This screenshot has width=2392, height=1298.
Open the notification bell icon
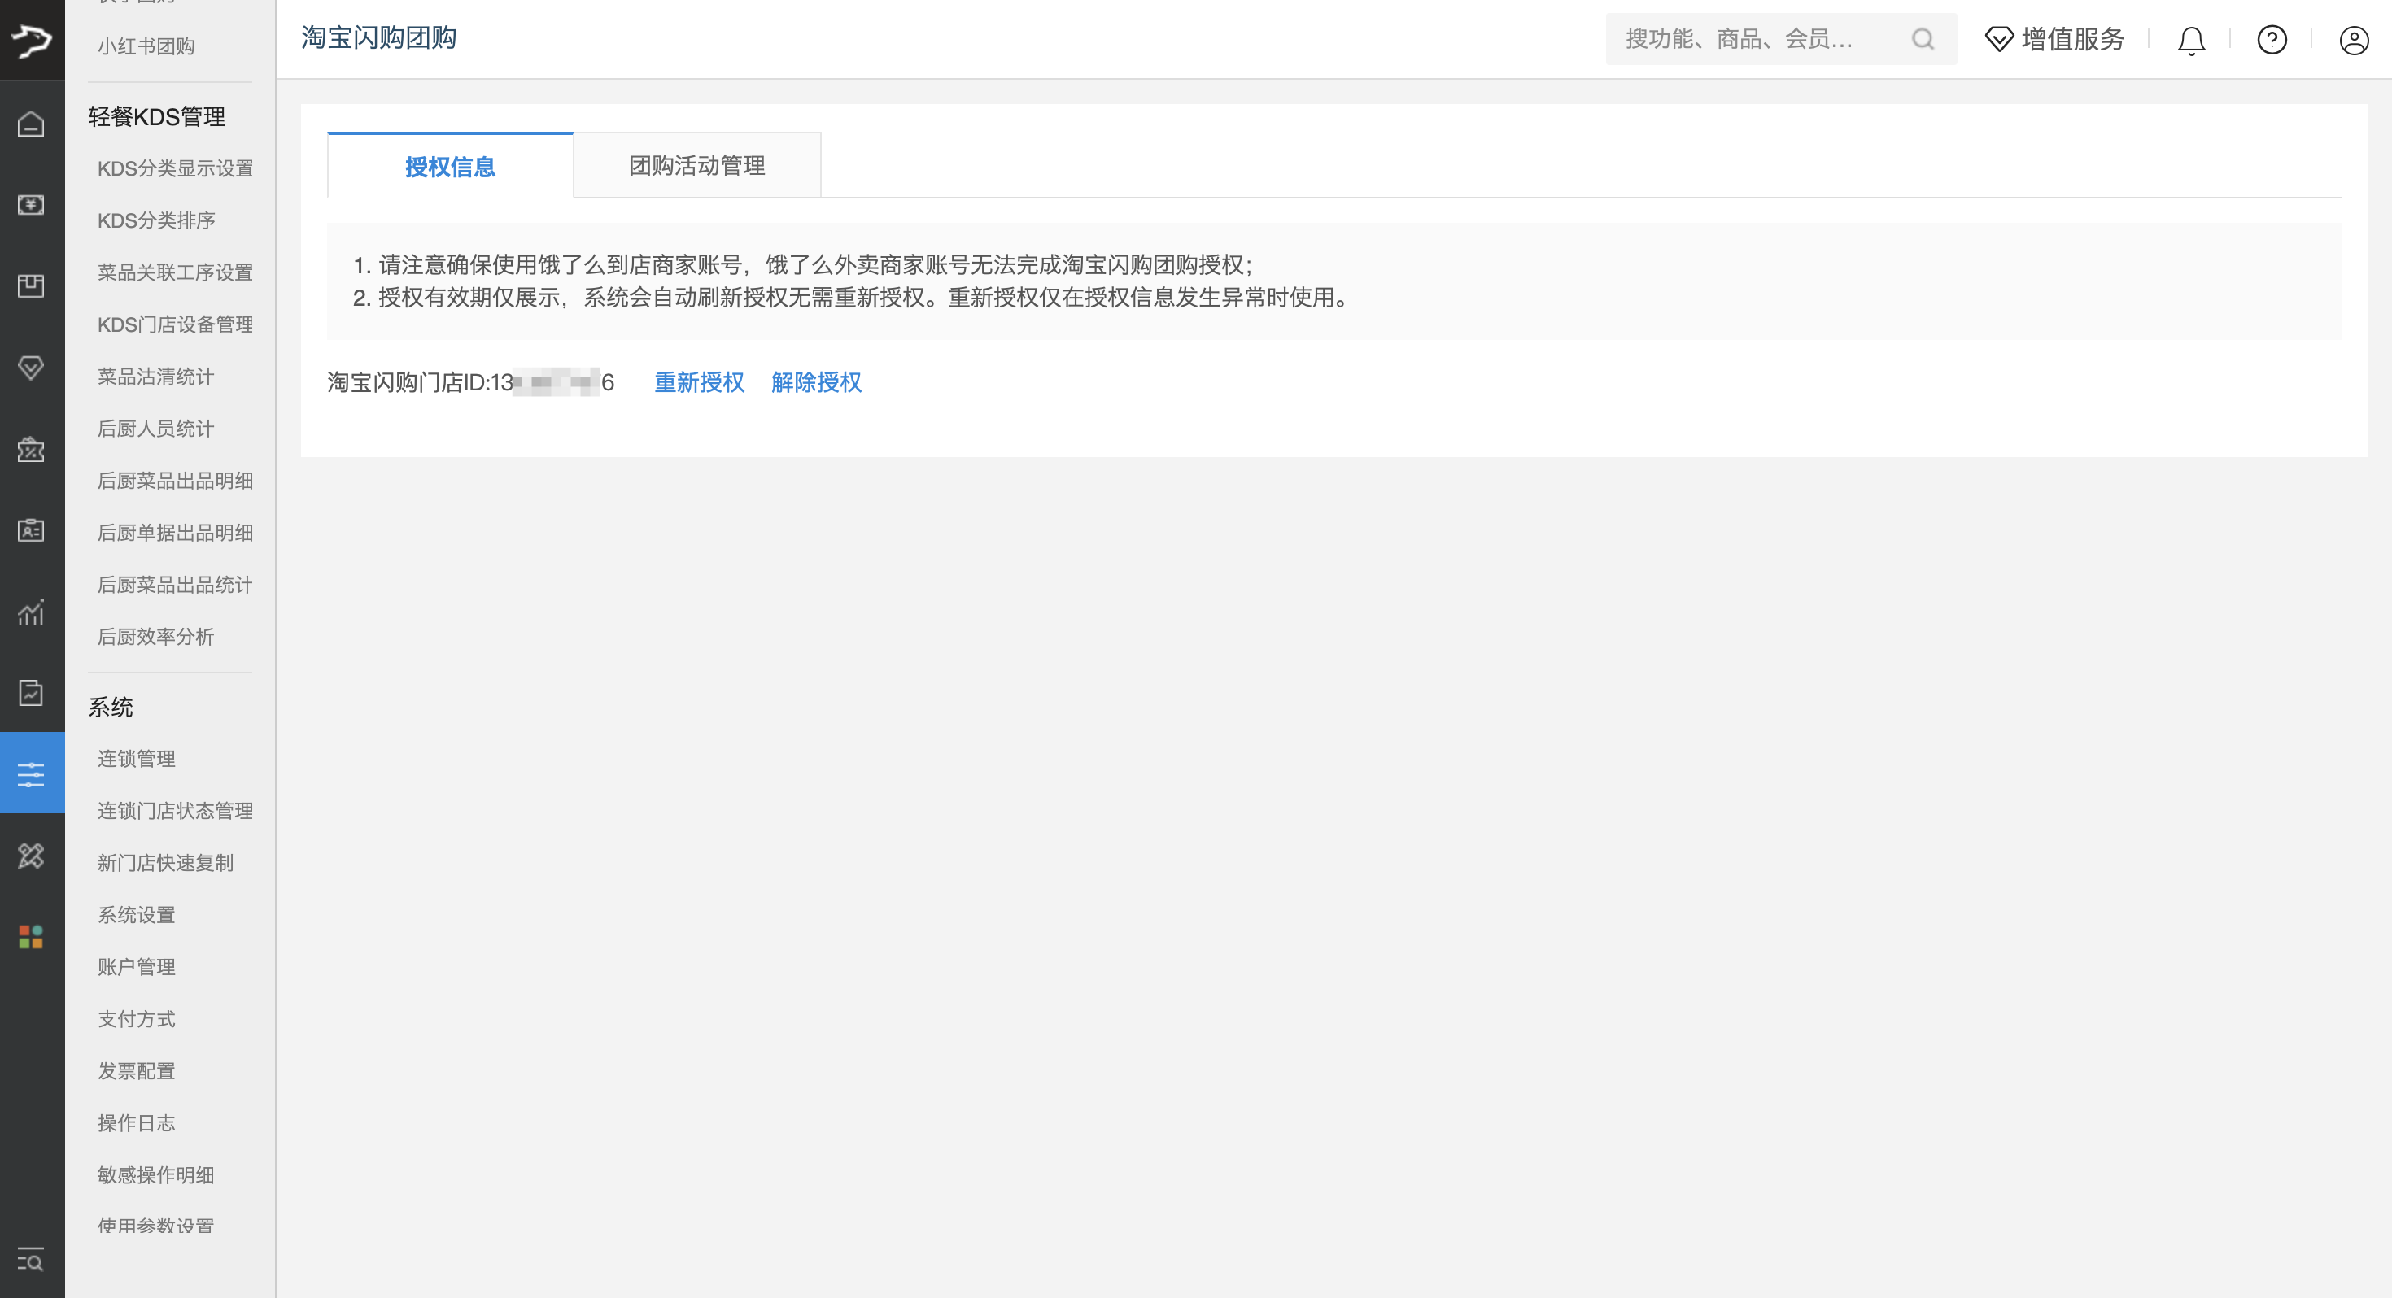click(x=2190, y=40)
